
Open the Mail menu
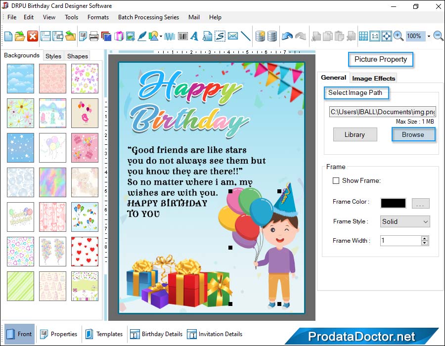194,17
